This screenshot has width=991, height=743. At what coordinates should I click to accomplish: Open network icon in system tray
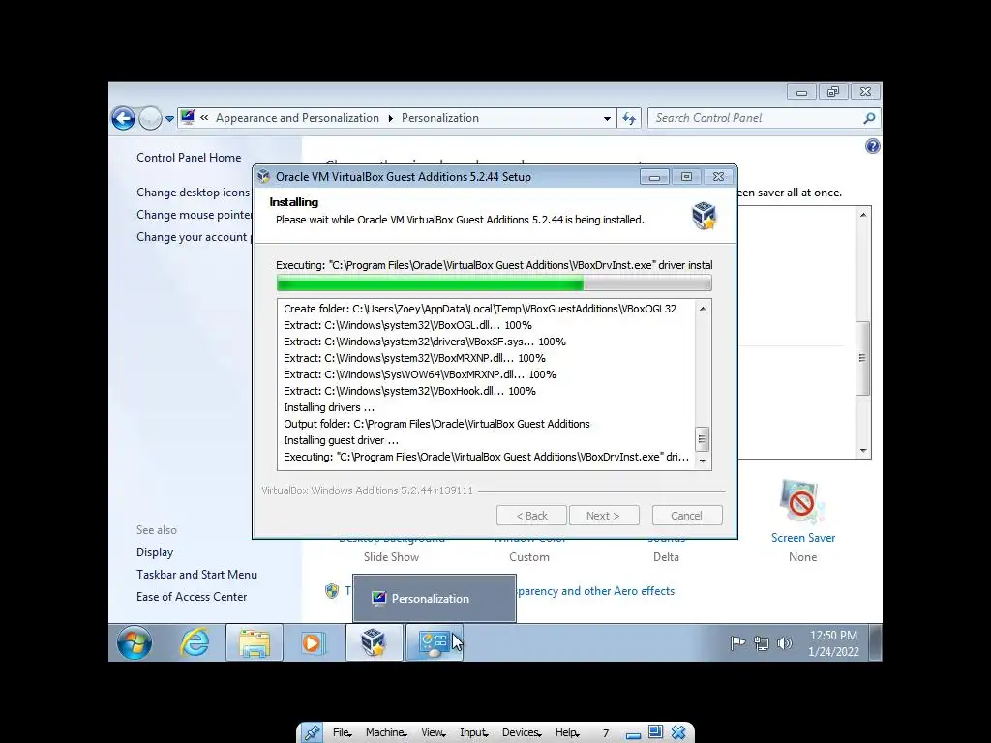click(x=762, y=643)
